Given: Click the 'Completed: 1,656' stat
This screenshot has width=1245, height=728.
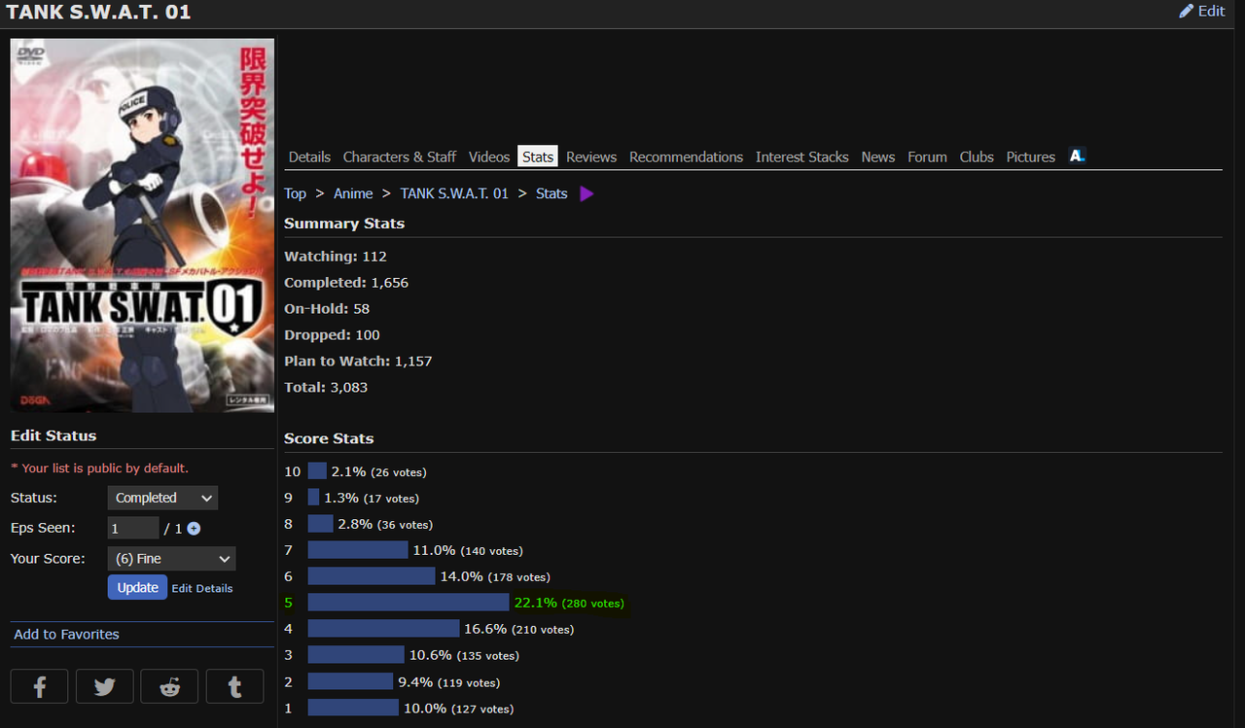Looking at the screenshot, I should [346, 283].
